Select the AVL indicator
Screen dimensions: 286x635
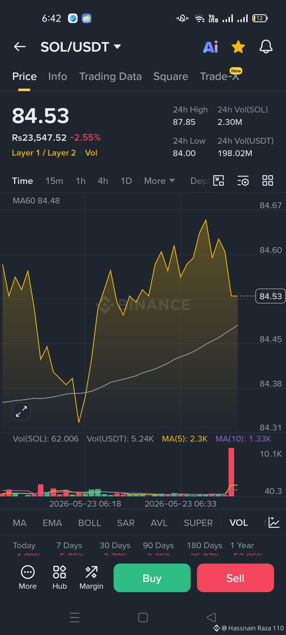[159, 523]
